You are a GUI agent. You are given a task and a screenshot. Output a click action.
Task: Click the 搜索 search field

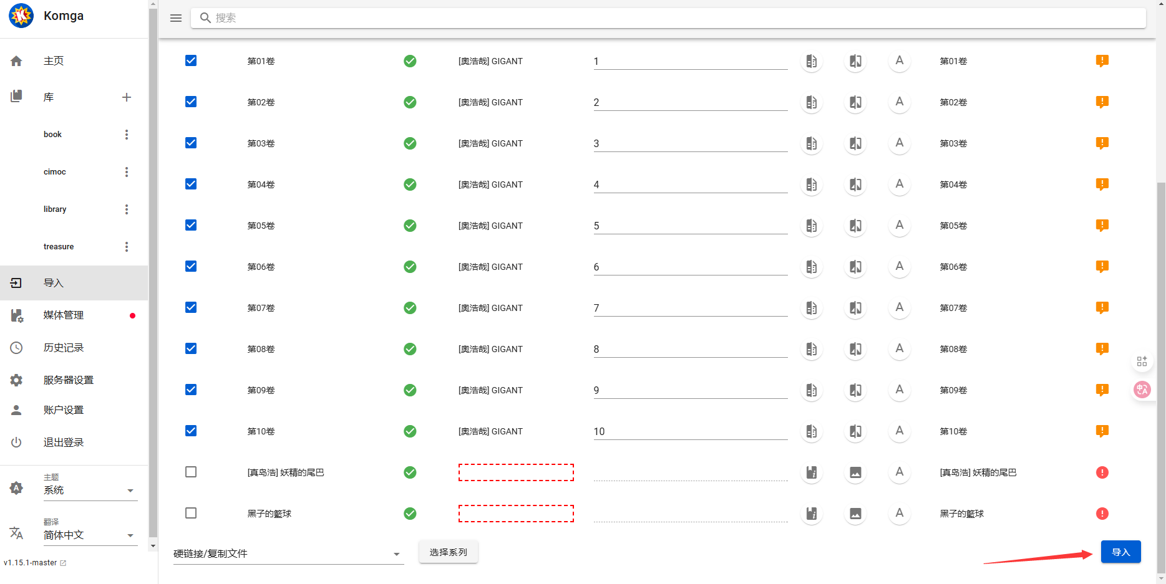point(668,18)
